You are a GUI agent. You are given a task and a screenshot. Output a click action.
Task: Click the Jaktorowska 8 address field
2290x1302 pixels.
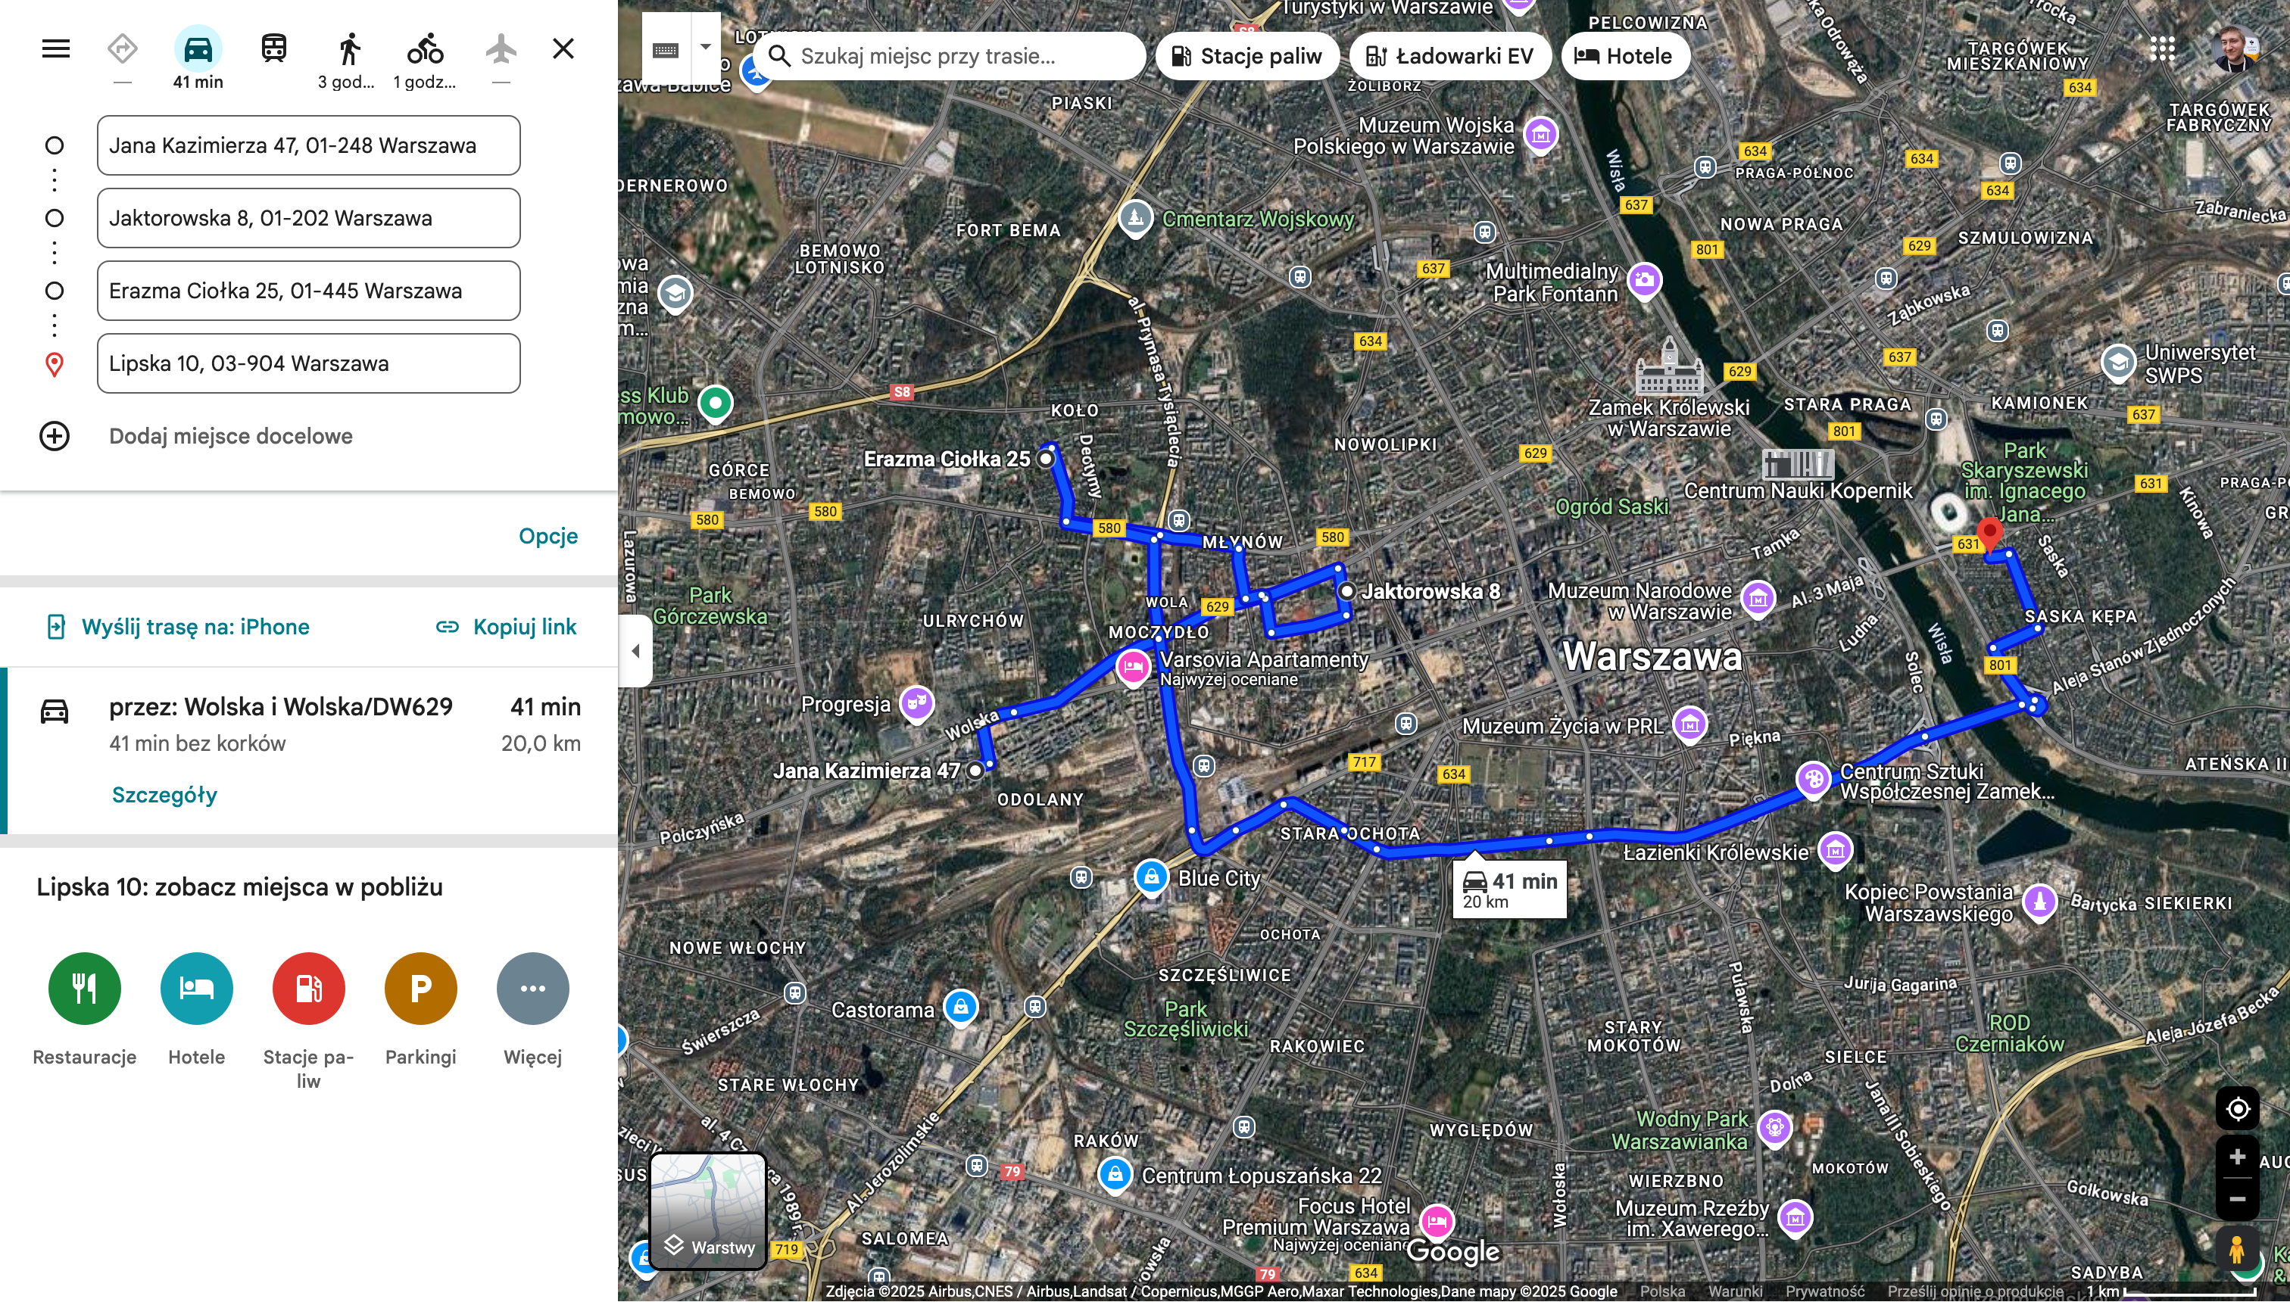(309, 218)
